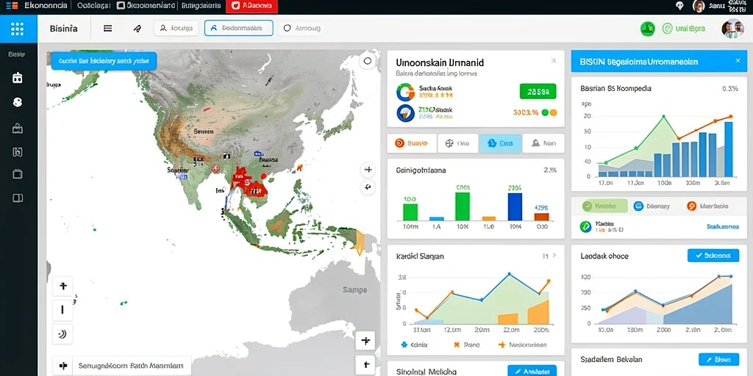Select the Amoug circle option
Image resolution: width=753 pixels, height=376 pixels.
[302, 29]
